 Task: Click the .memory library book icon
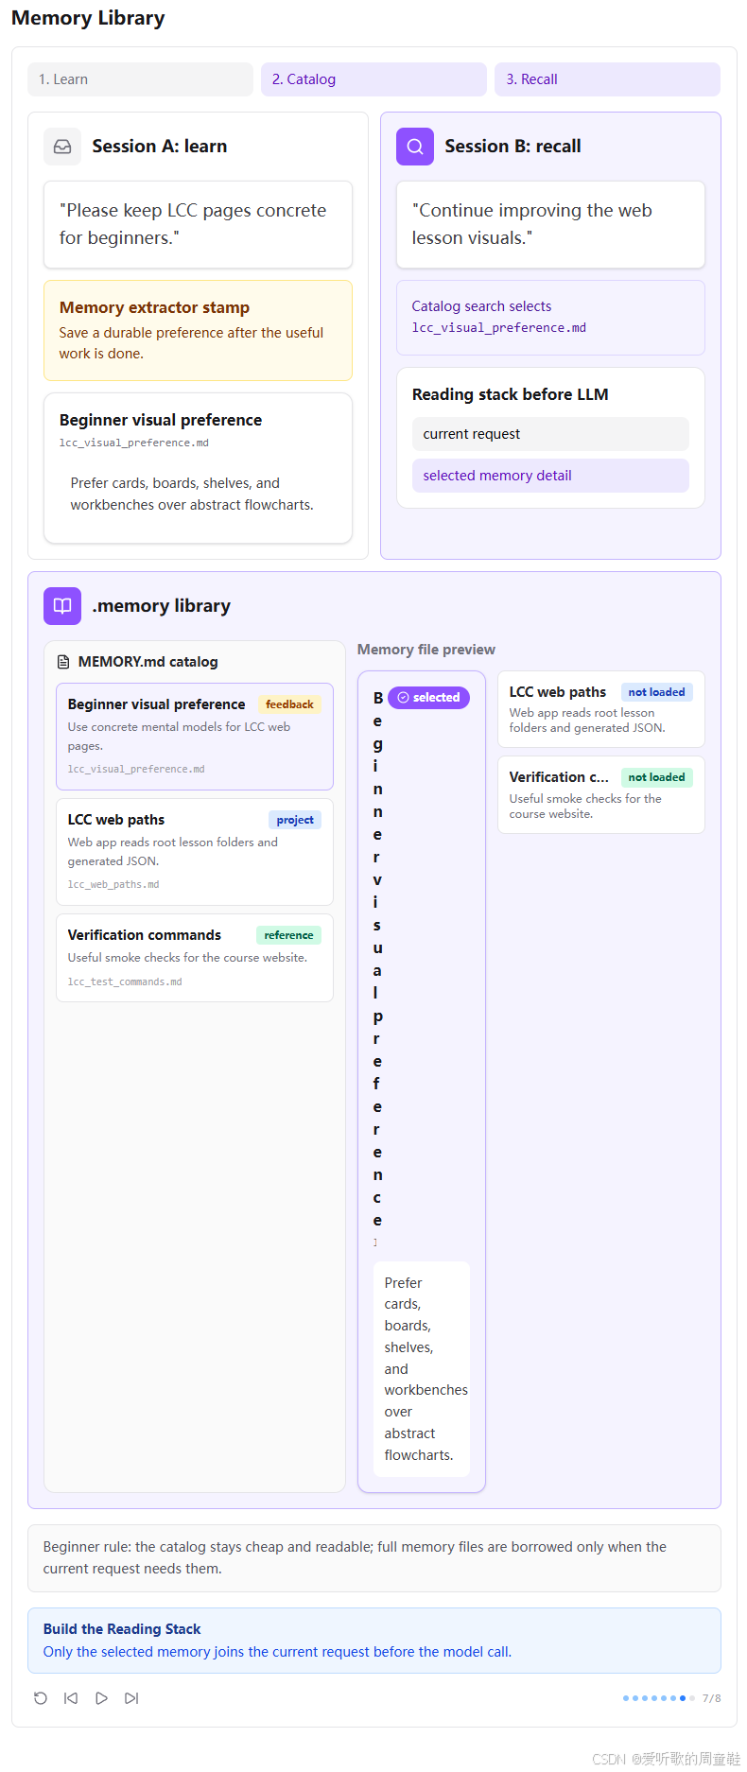tap(62, 606)
